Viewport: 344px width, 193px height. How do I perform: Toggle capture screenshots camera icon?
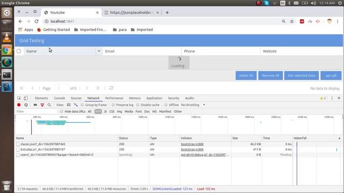35,105
